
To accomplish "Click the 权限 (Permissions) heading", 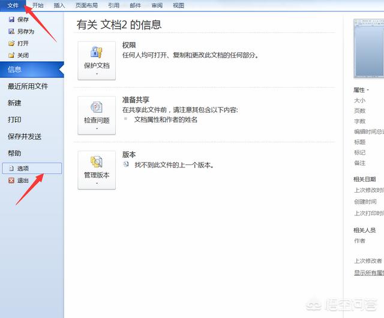I will (x=129, y=45).
